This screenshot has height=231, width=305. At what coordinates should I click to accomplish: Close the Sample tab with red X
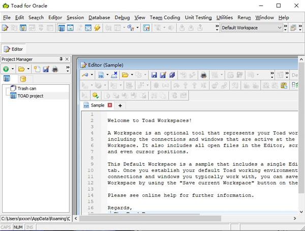(110, 105)
